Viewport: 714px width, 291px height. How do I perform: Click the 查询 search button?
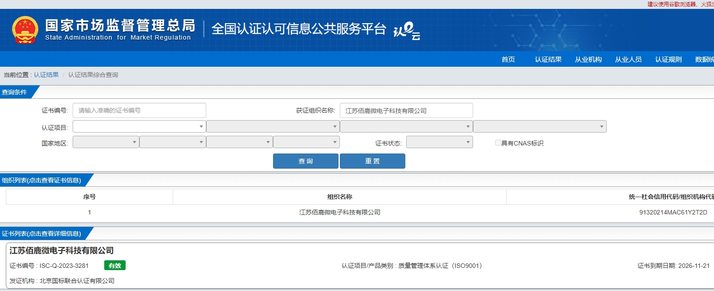click(306, 161)
